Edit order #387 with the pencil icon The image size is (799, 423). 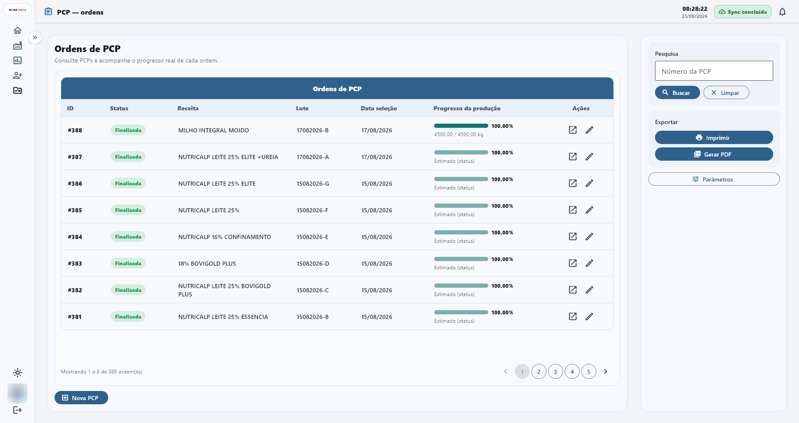[x=589, y=157]
